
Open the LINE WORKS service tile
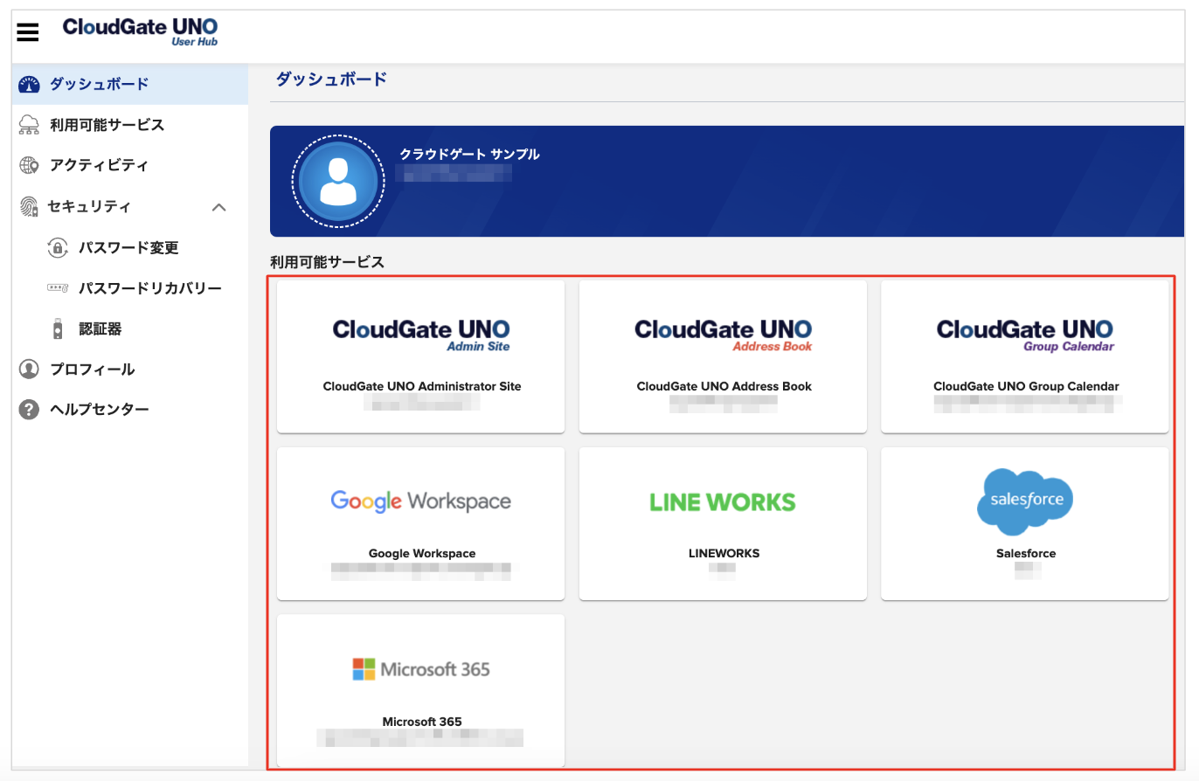point(723,522)
